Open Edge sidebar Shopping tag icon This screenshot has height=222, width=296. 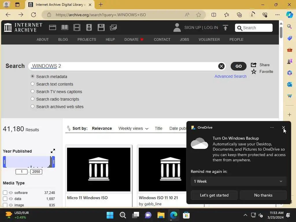(289, 38)
